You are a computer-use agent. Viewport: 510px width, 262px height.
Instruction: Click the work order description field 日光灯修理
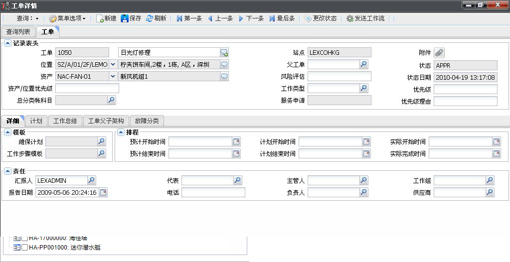tap(169, 53)
